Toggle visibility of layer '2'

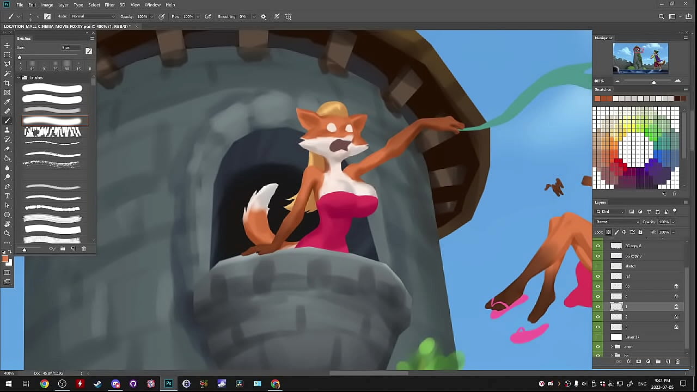click(598, 317)
